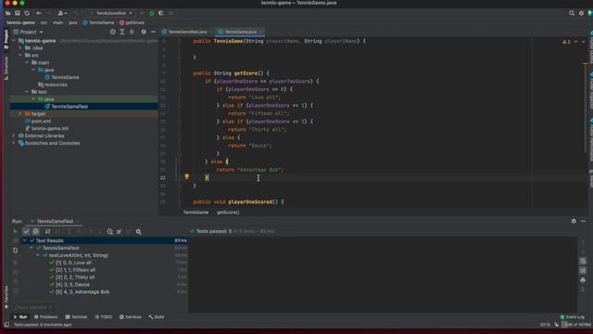Expand all in Project panel

122,32
